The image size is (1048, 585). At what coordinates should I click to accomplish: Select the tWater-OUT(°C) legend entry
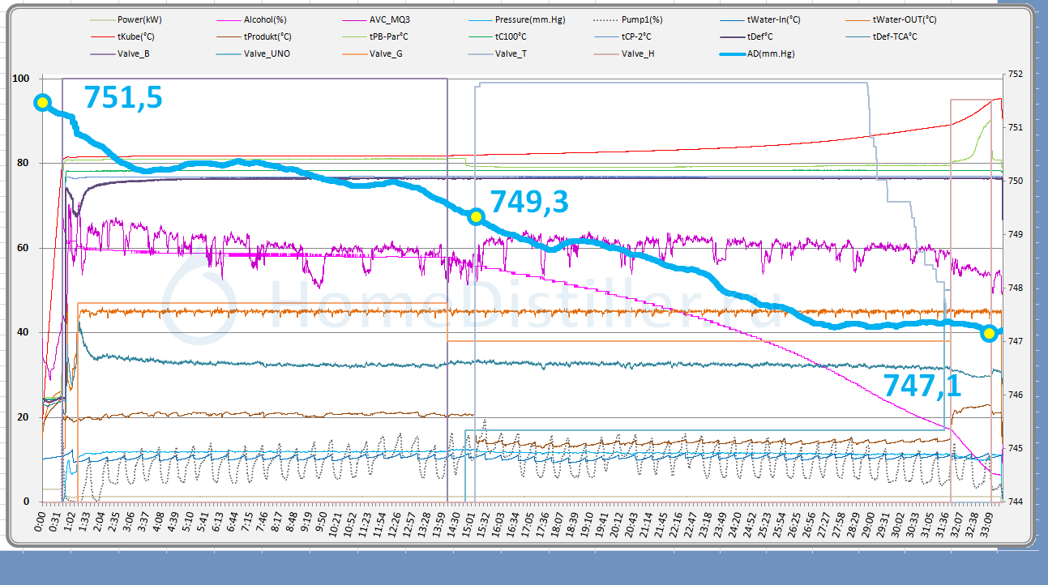point(908,19)
